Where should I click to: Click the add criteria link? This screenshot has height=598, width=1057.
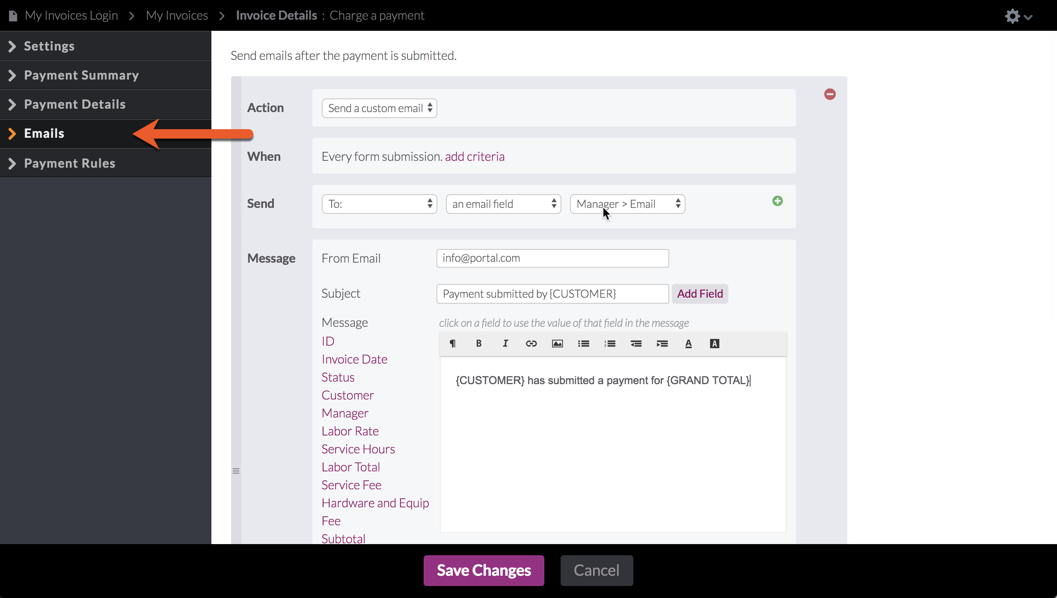(475, 157)
